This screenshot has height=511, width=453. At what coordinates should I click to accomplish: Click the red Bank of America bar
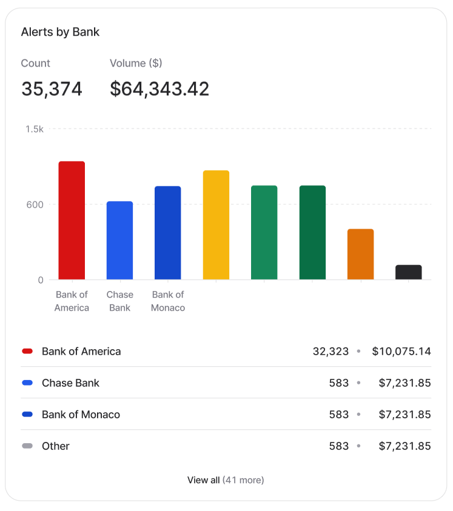point(72,221)
